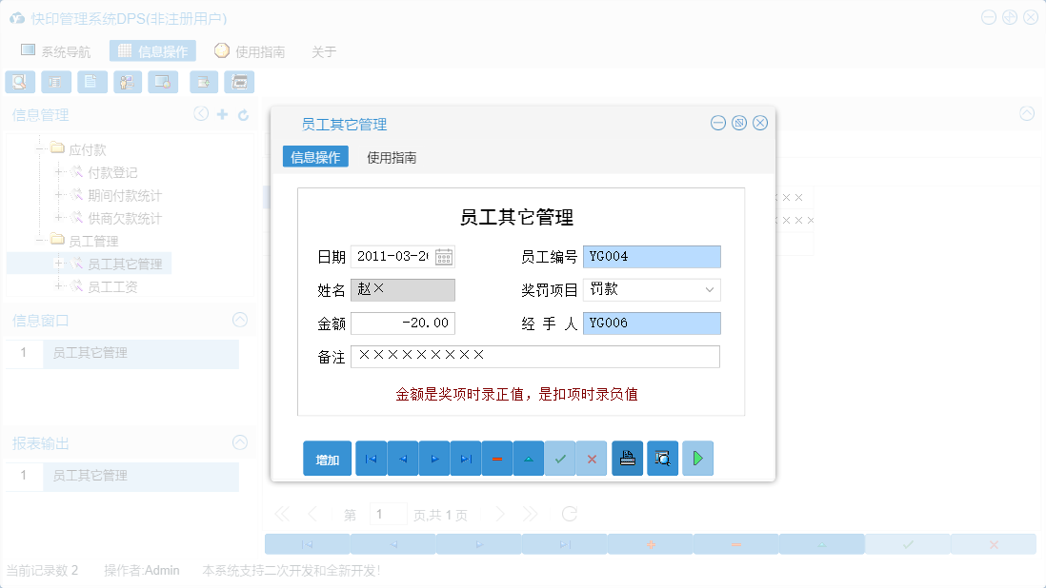
Task: Click the search magnifier icon in the top toolbar
Action: (19, 82)
